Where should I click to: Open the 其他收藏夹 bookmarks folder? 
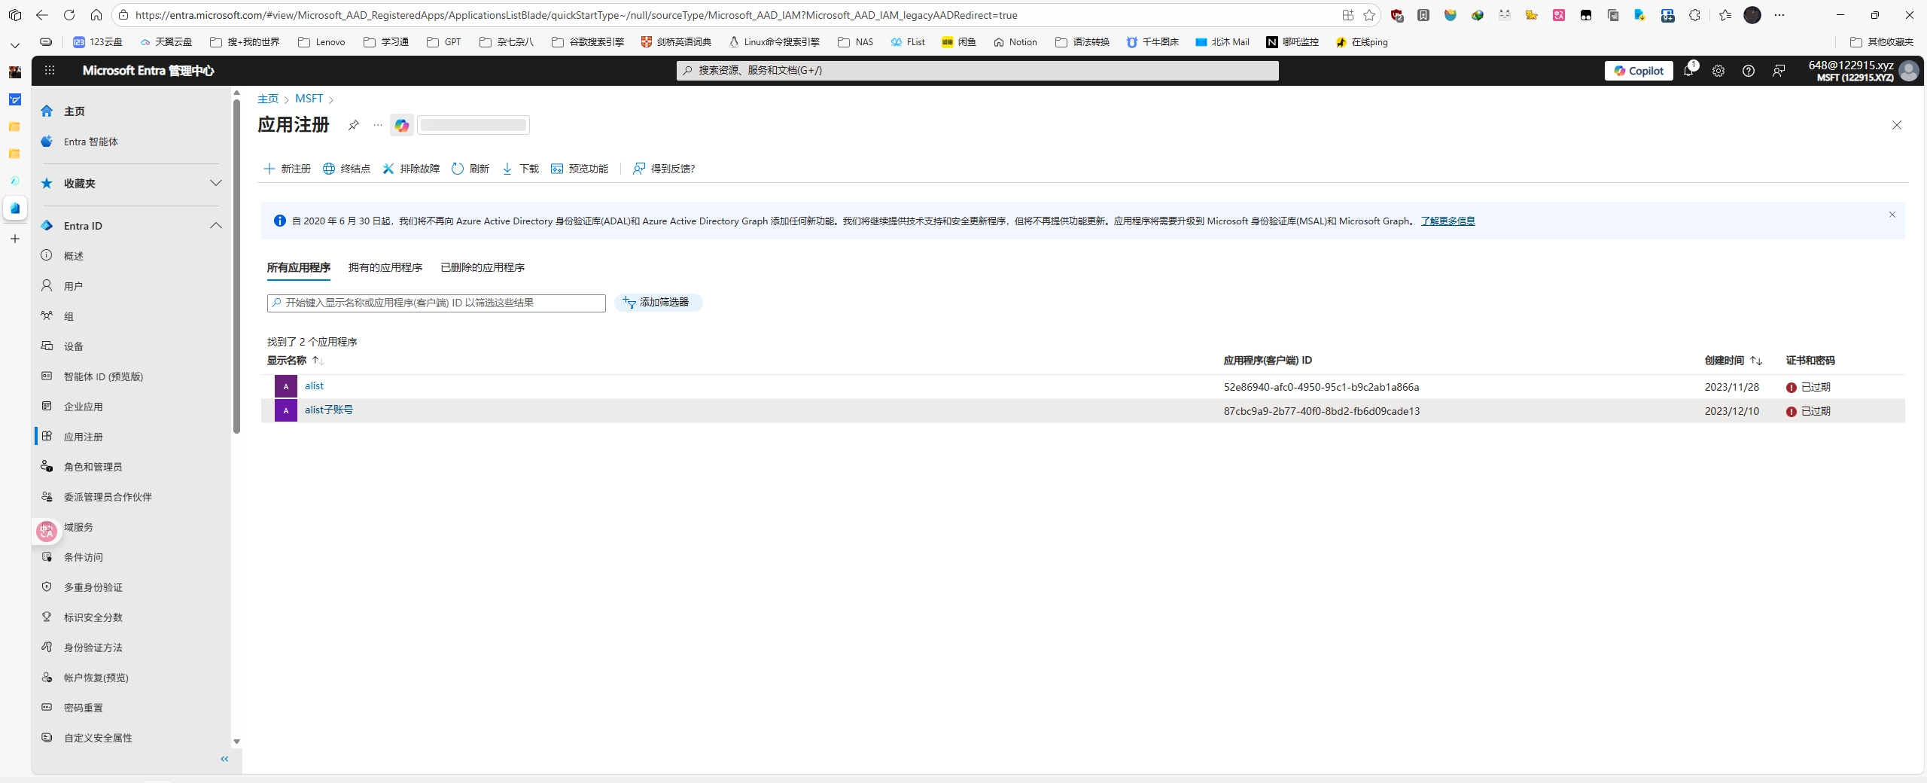point(1882,42)
